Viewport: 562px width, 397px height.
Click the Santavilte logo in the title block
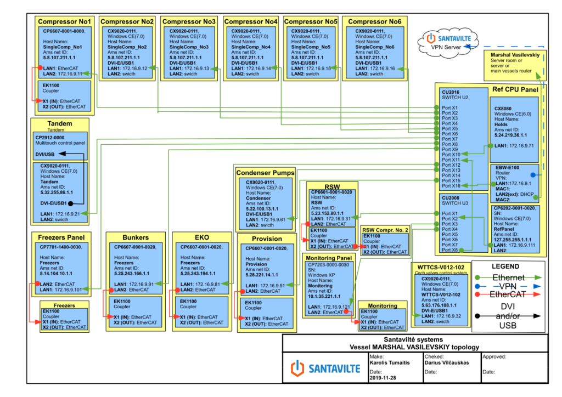coord(325,368)
